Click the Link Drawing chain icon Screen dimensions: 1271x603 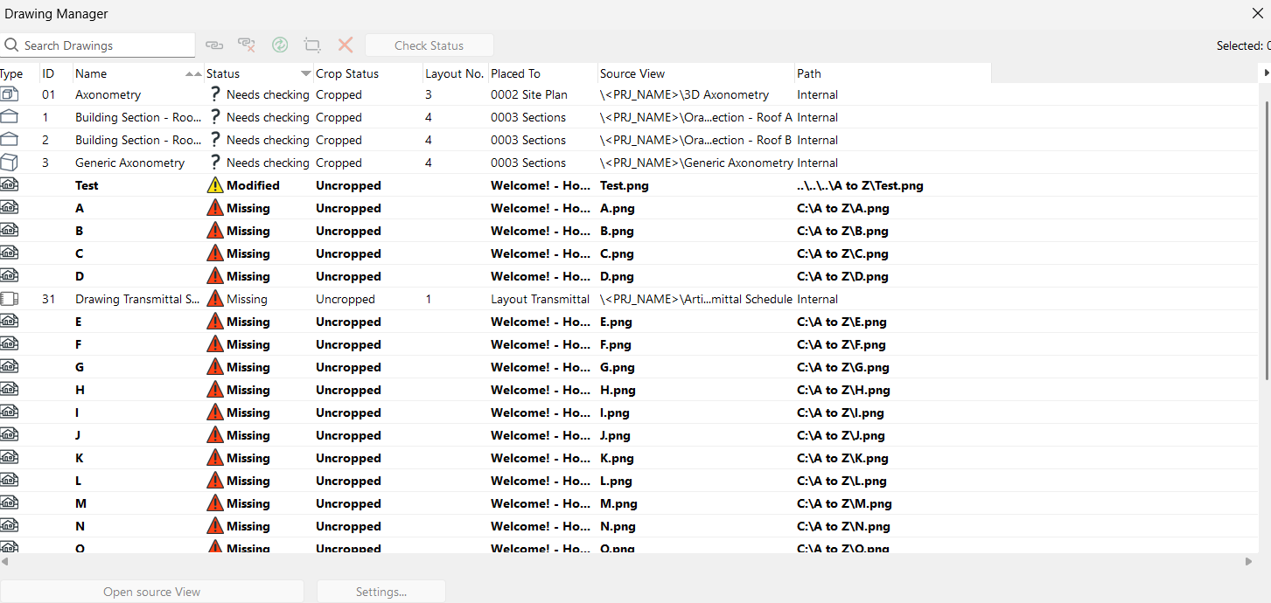coord(214,45)
